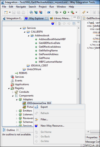Screen dimensions: 100x147
Task: Click the Run External Tools icon
Action: 73,12
